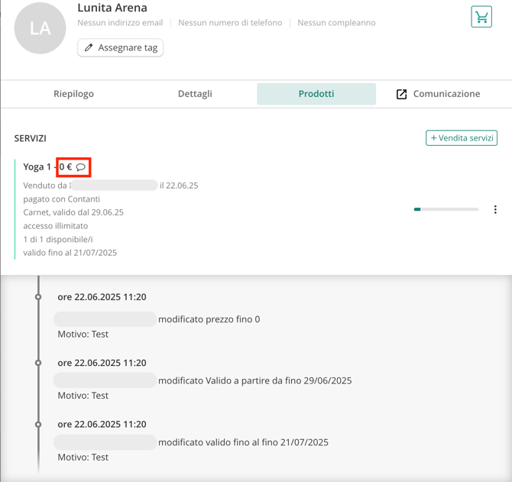Screen dimensions: 512x482
Task: Switch to the Riepilogo tab
Action: pos(73,94)
